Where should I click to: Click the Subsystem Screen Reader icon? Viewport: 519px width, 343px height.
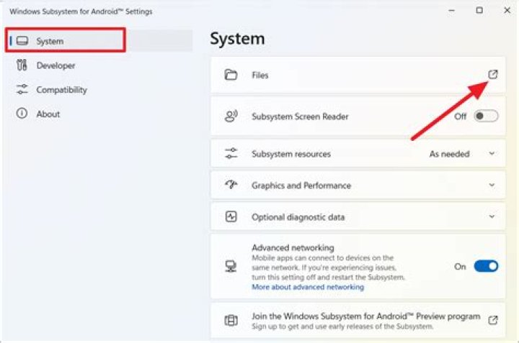click(231, 116)
